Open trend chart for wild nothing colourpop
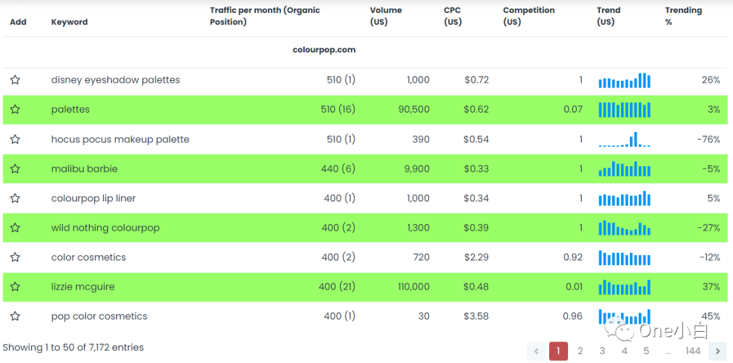The height and width of the screenshot is (363, 733). [624, 227]
